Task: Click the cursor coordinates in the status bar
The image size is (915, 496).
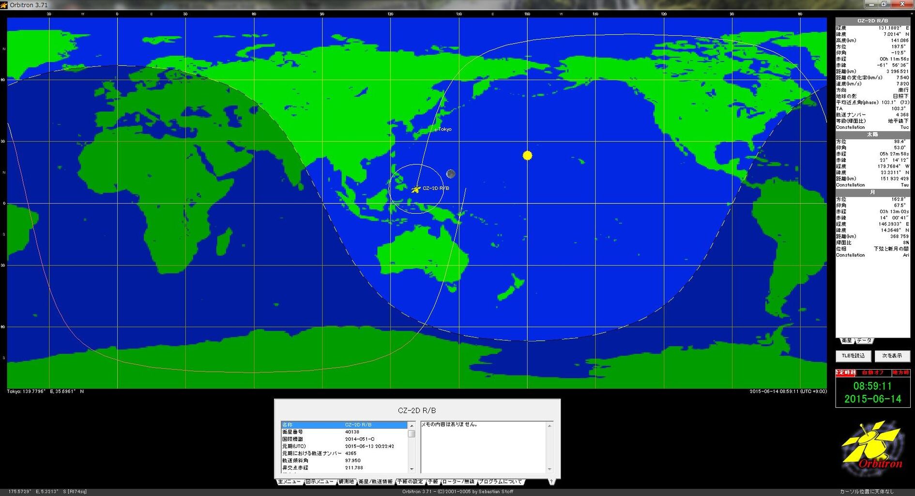Action: tap(47, 492)
